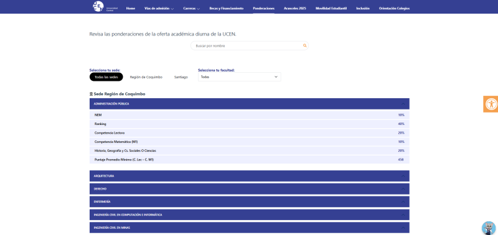Expand the Enfermería section
Viewport: 498px width, 235px height.
(250, 201)
